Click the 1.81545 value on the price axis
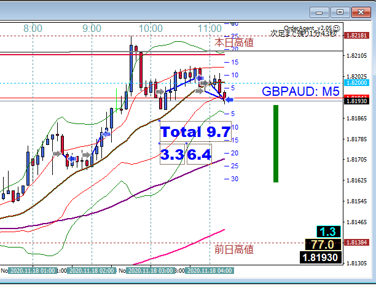This screenshot has width=376, height=285. tap(357, 201)
